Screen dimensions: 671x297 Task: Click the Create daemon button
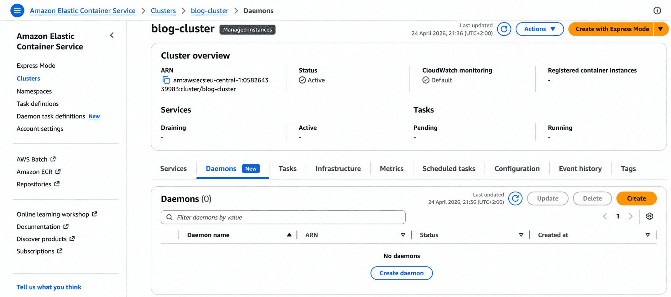coord(401,273)
